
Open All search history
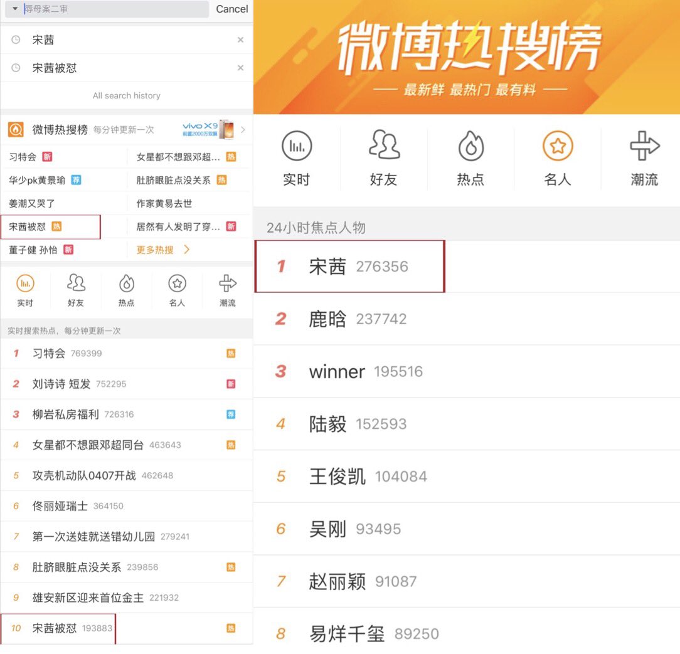tap(126, 95)
